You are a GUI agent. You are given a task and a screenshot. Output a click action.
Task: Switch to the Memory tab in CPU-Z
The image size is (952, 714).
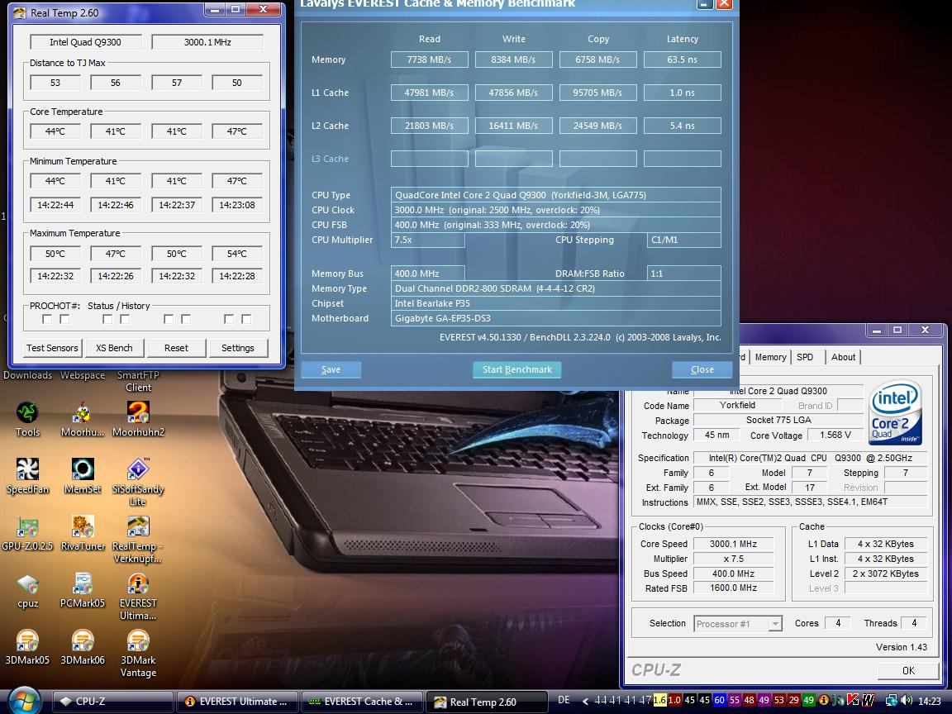pos(770,357)
